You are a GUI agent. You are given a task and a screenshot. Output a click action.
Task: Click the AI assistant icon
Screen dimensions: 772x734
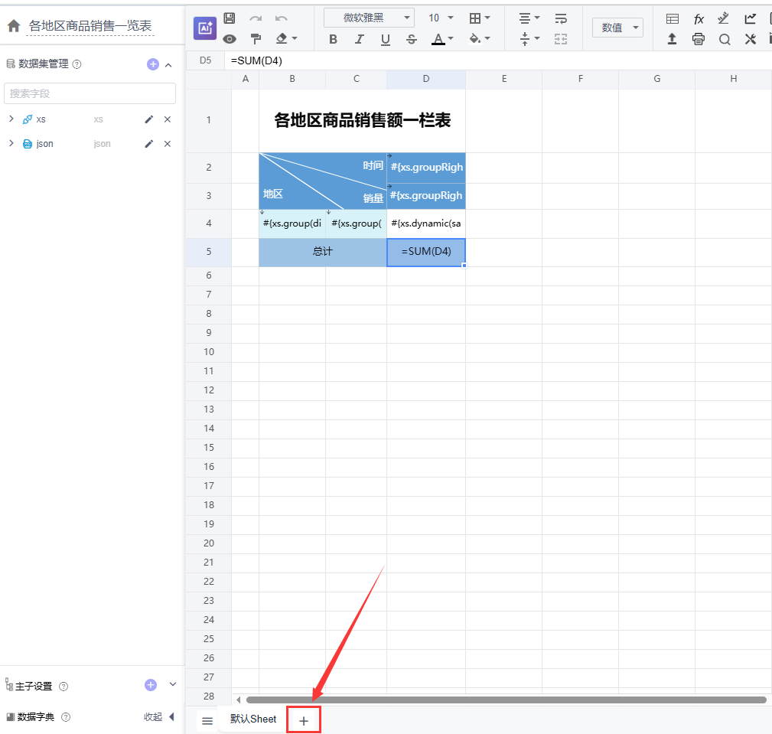click(205, 28)
